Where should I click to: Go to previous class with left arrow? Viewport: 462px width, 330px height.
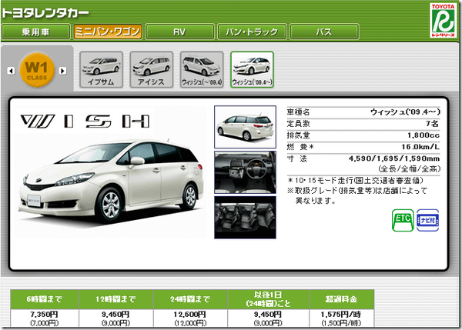11,71
